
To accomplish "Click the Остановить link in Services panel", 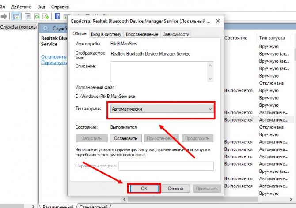I will 53,57.
